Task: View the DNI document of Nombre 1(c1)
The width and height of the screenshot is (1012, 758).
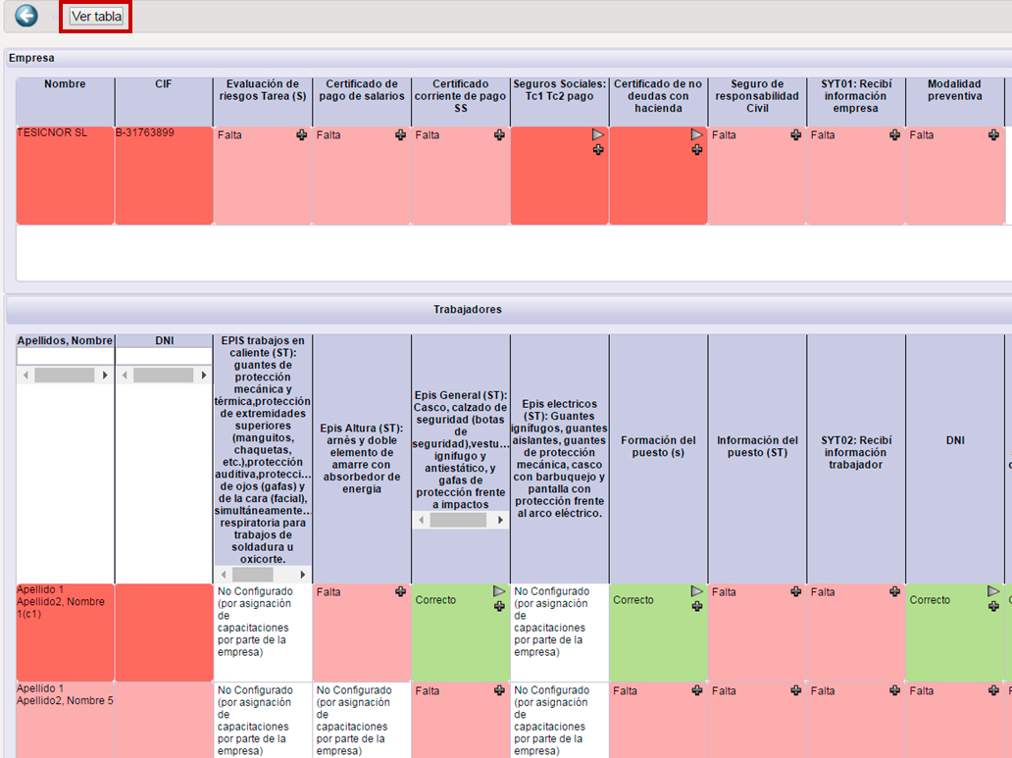Action: [993, 590]
